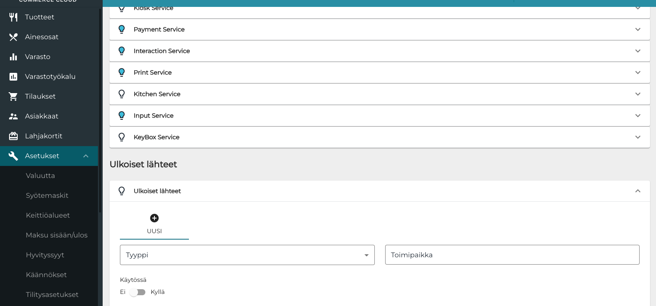656x306 pixels.
Task: Click the Tilaukset shopping cart icon
Action: (13, 97)
